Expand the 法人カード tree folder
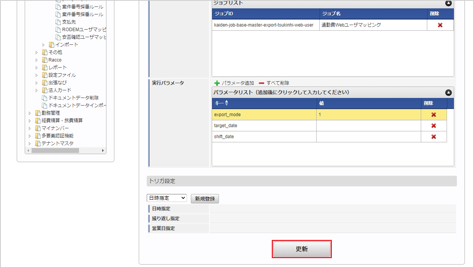The width and height of the screenshot is (474, 268). (x=37, y=90)
